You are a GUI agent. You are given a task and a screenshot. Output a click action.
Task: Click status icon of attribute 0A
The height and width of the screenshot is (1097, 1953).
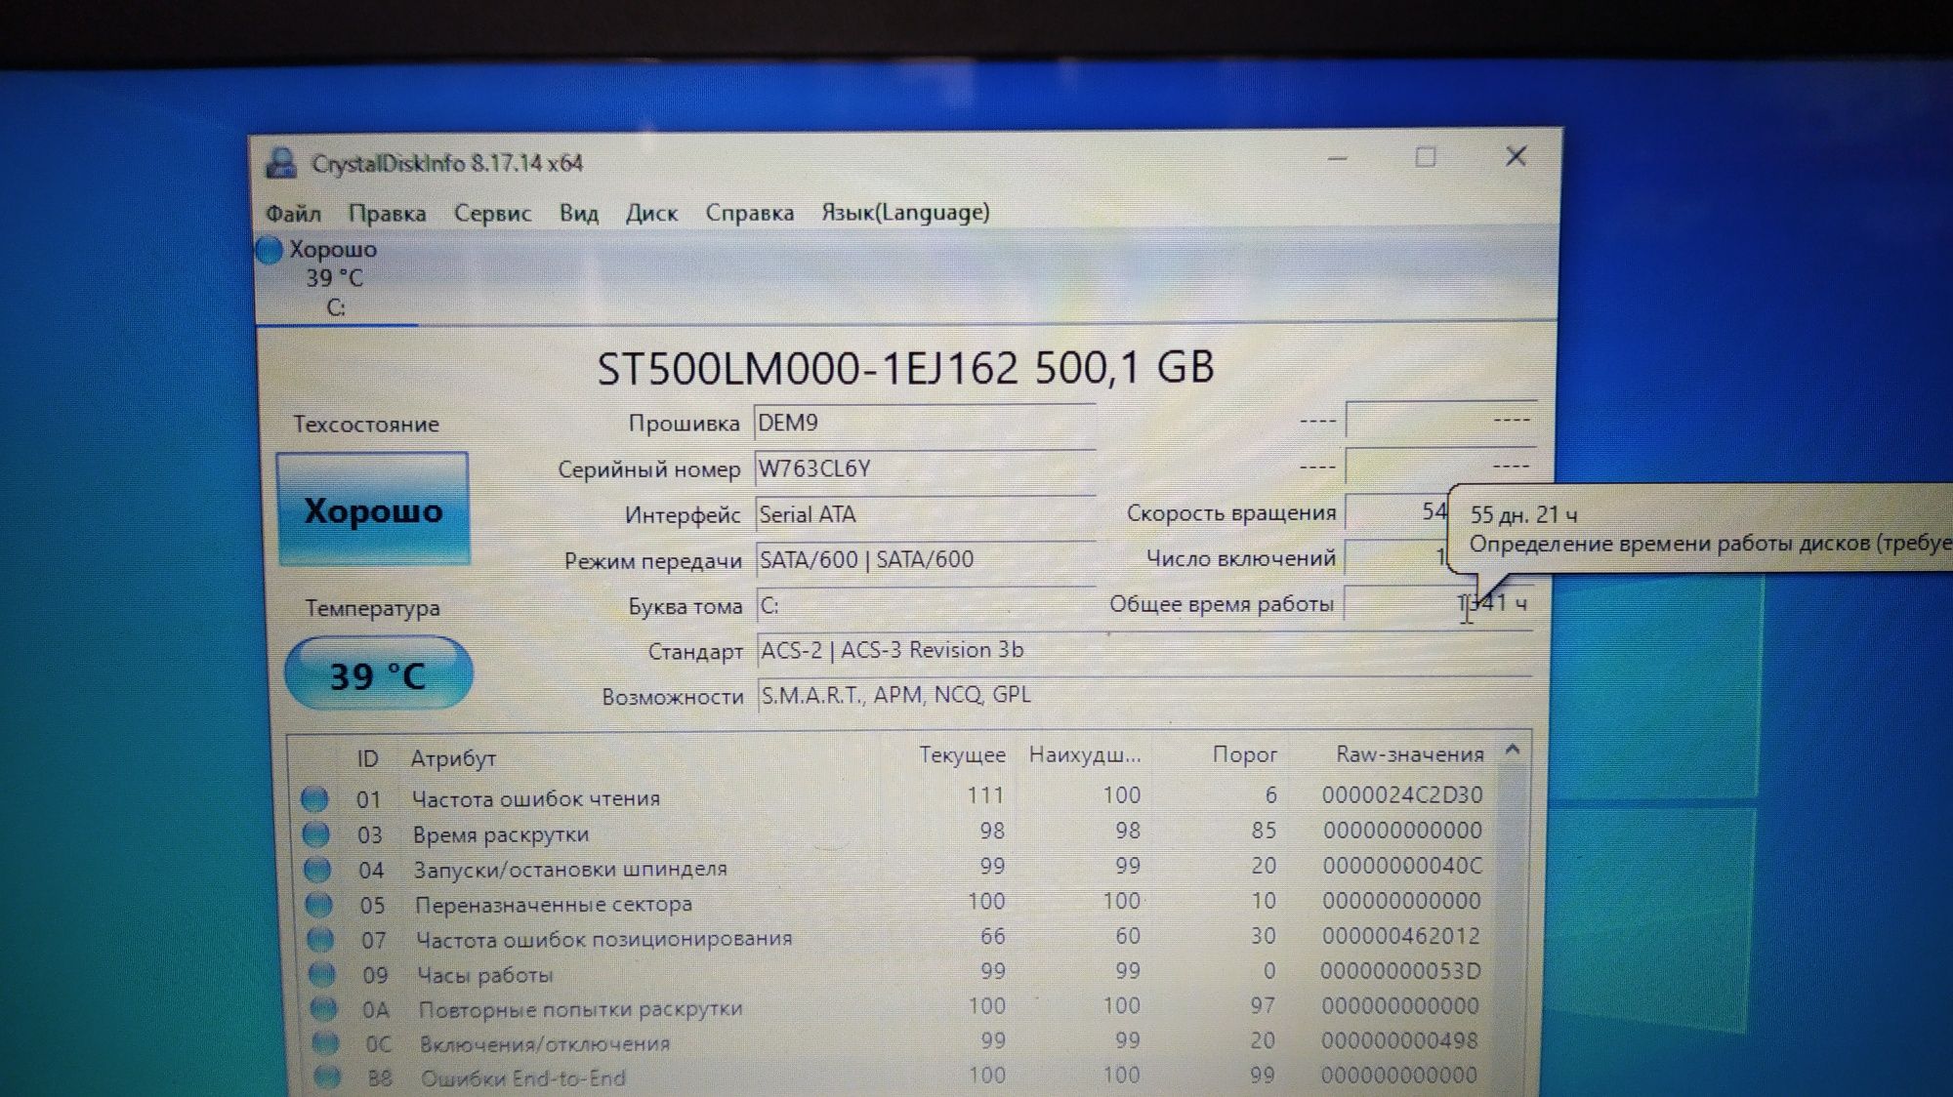click(x=323, y=1009)
